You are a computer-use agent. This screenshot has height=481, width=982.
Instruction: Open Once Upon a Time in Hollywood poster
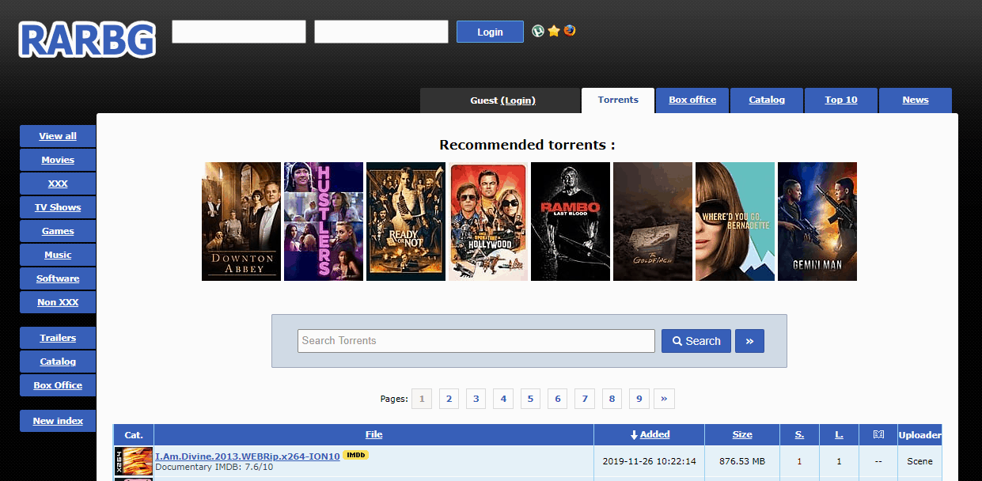click(488, 222)
